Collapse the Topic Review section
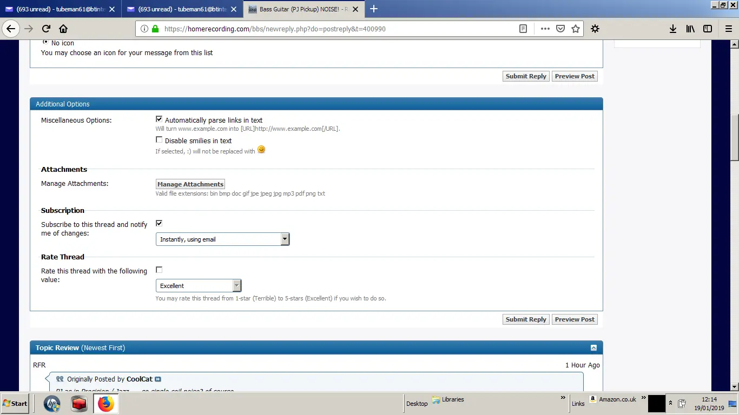739x415 pixels. click(593, 348)
